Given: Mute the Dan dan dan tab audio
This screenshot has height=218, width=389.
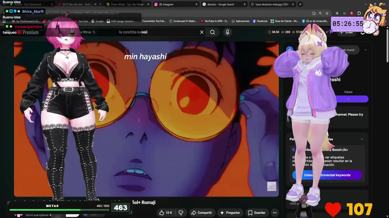Looking at the screenshot, I should click(95, 4).
